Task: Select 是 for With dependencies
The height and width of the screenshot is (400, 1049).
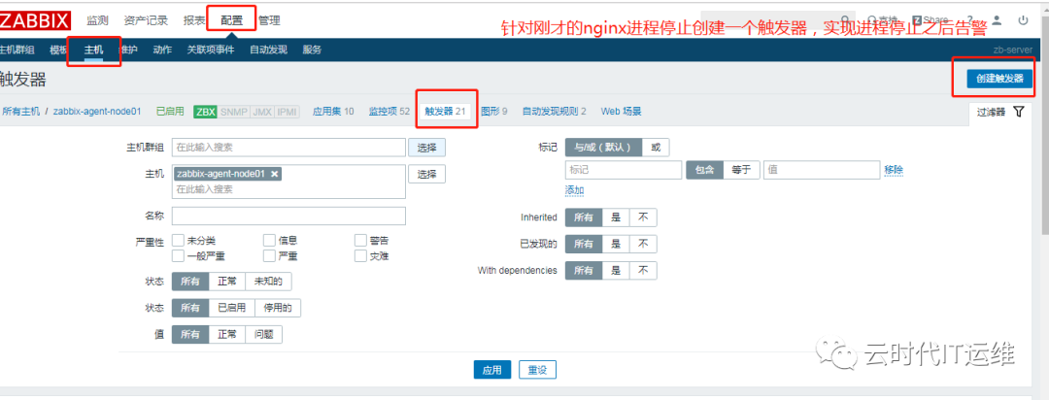Action: 616,270
